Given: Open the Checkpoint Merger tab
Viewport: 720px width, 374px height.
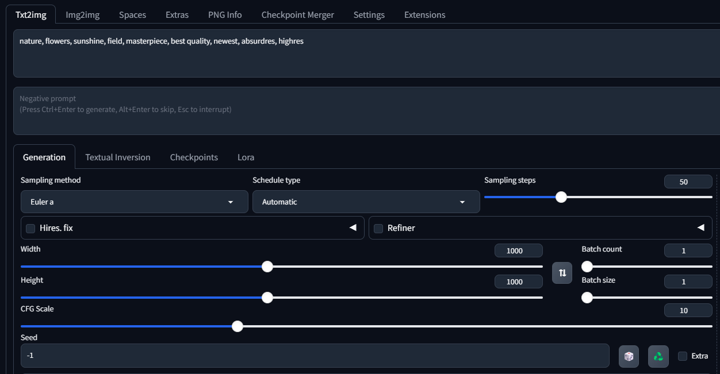Looking at the screenshot, I should (297, 15).
